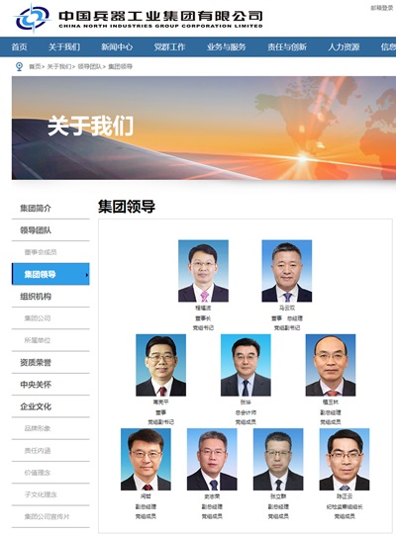Click portrait of 总会计师 张华

pyautogui.click(x=246, y=365)
